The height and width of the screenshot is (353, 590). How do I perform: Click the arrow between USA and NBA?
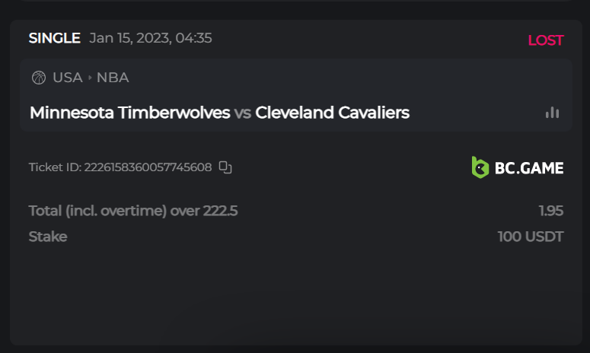coord(90,78)
